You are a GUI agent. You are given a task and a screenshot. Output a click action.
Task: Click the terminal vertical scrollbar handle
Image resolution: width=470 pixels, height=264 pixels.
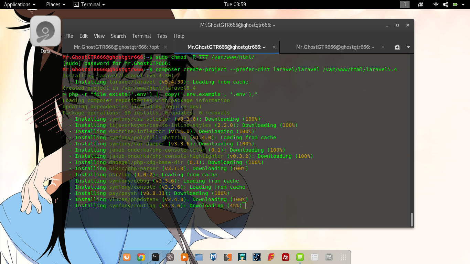(412, 219)
